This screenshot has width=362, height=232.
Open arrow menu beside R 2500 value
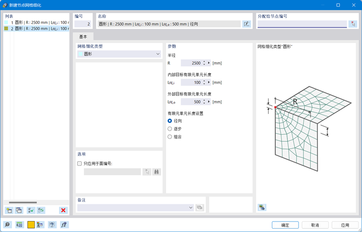(209, 63)
